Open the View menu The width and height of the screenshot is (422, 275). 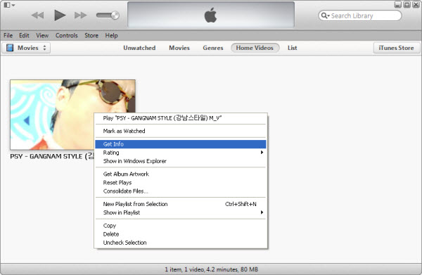[x=42, y=36]
